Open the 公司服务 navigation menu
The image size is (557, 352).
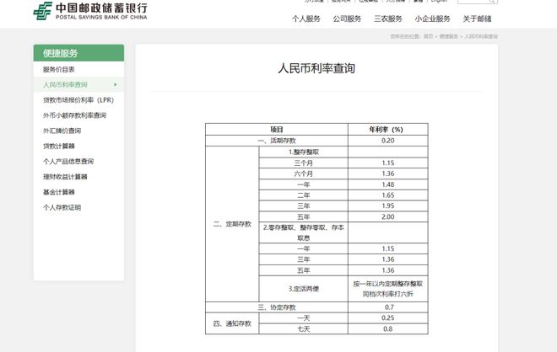pyautogui.click(x=347, y=19)
